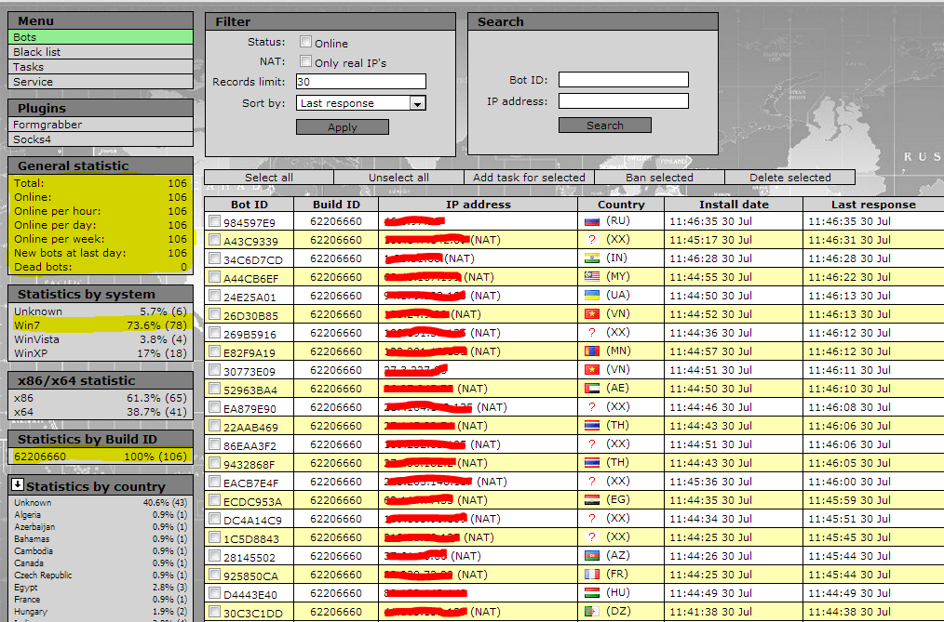Viewport: 944px width, 622px height.
Task: Click the Thailand flag icon for bot 9432868F
Action: pos(592,463)
